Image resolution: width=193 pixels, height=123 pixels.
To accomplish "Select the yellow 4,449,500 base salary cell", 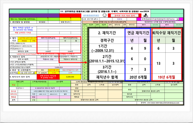I will (70, 77).
